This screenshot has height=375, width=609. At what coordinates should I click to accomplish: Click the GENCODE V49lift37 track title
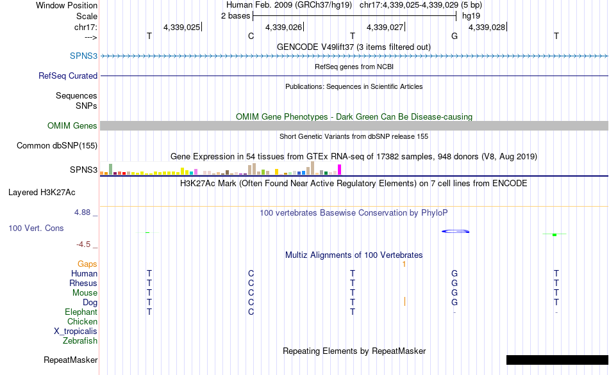(x=354, y=47)
